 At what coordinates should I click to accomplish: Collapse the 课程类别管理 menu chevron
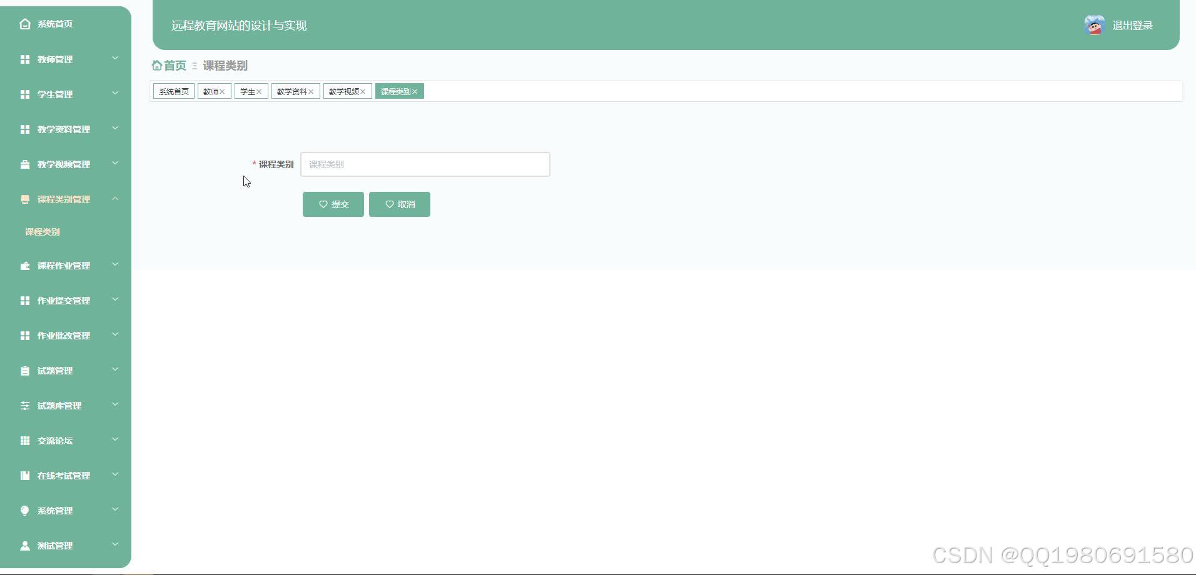click(x=115, y=198)
